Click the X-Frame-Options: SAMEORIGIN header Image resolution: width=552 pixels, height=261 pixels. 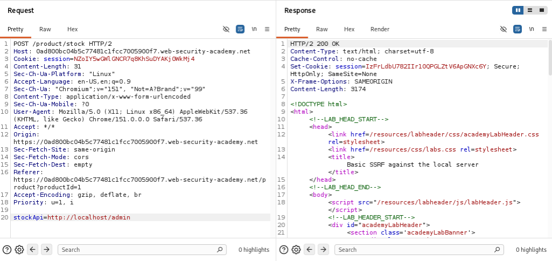(x=341, y=82)
